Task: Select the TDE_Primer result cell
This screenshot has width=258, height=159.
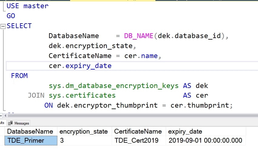Action: click(x=31, y=141)
